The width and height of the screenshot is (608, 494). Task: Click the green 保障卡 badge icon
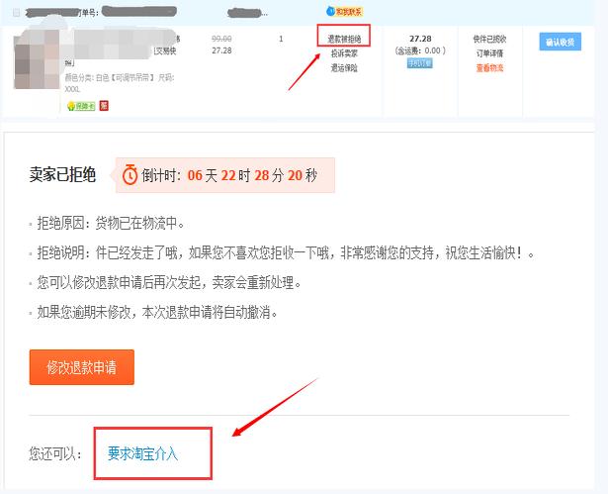(x=81, y=106)
